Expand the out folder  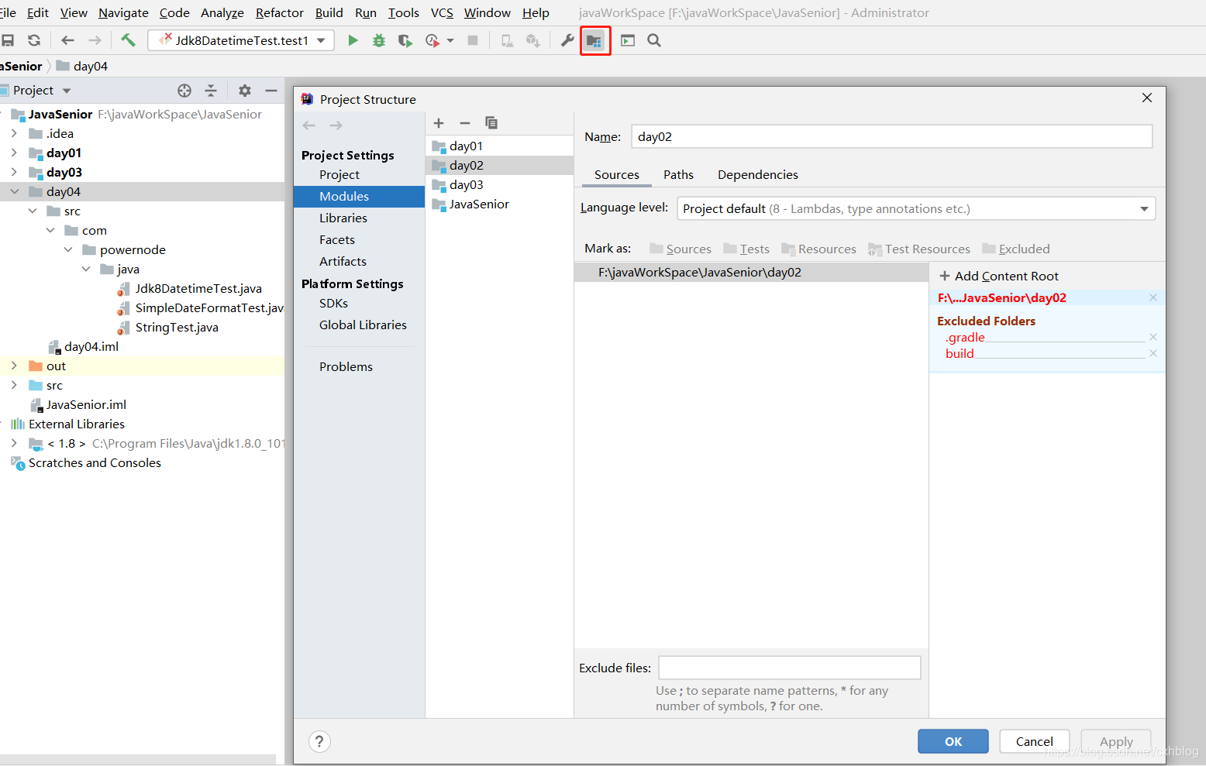pyautogui.click(x=14, y=366)
